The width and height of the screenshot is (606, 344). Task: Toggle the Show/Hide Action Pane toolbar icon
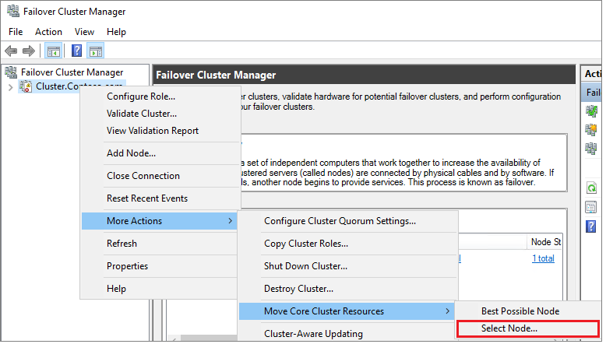96,51
